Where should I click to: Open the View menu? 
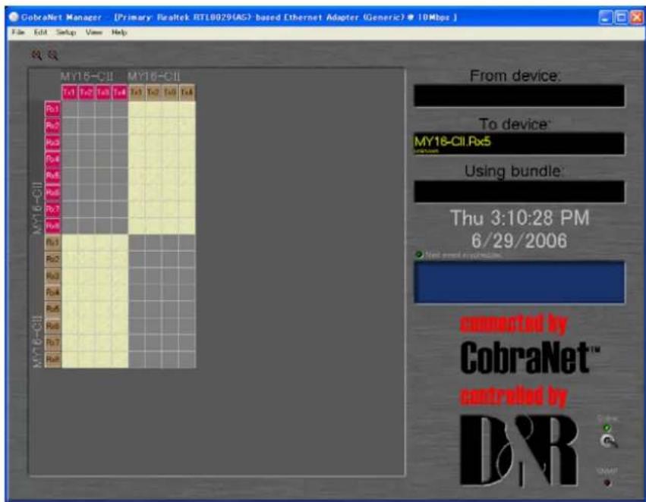point(94,32)
